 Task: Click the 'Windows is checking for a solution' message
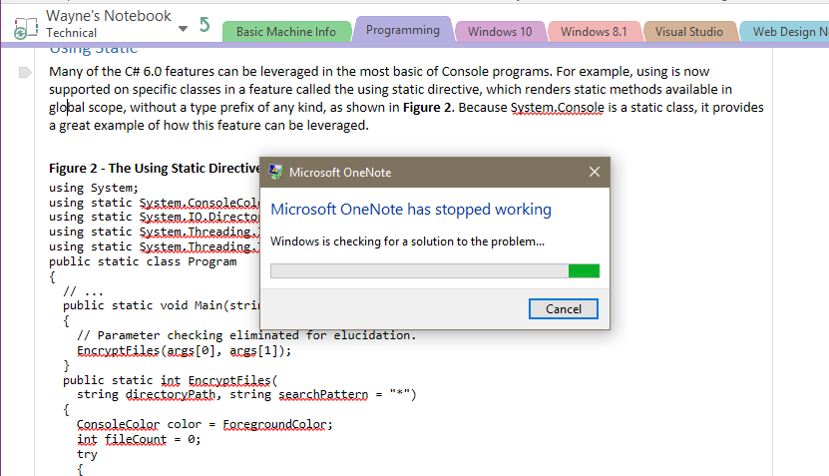407,241
